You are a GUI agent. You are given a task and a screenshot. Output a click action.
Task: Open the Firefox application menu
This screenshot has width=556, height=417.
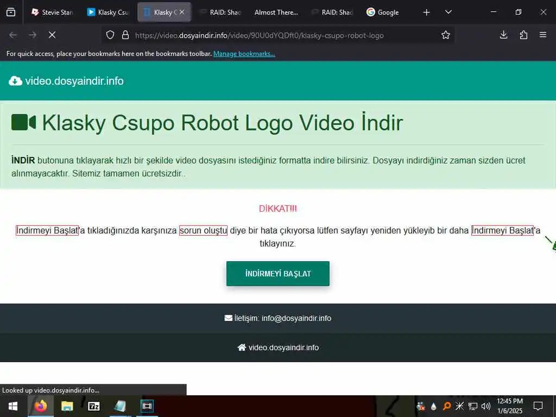tap(543, 35)
